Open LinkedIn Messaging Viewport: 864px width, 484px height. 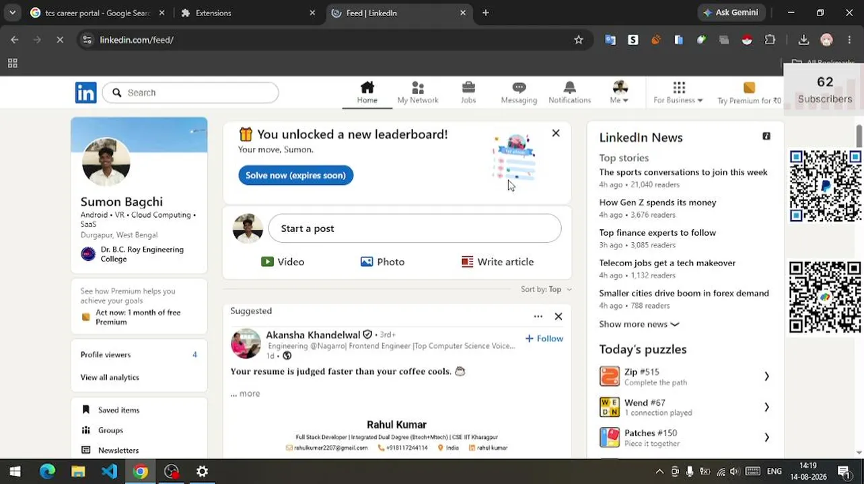(519, 92)
